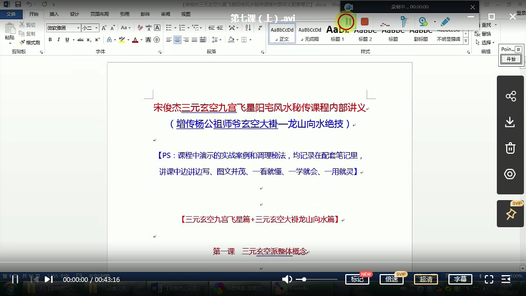Switch to the 插入 ribbon tab
This screenshot has height=296, width=526.
click(x=54, y=14)
